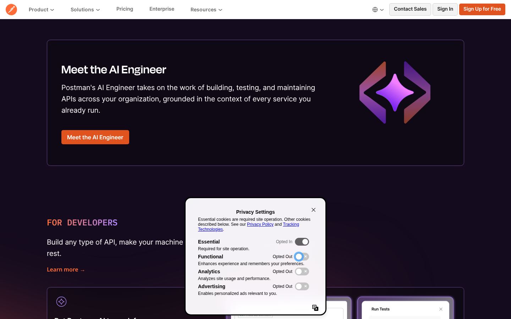Open the Enterprise page
This screenshot has width=511, height=319.
point(162,9)
